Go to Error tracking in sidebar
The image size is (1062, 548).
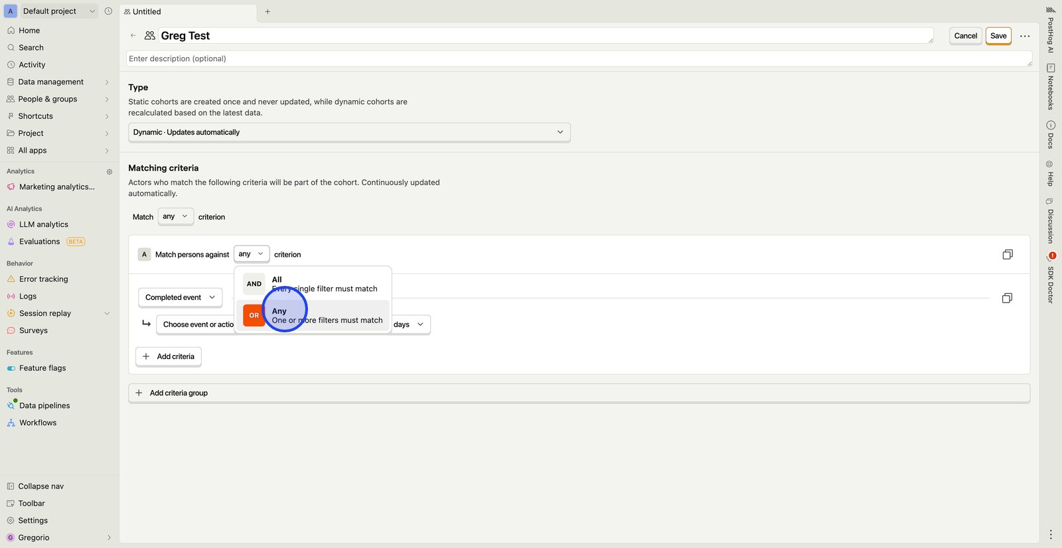(x=43, y=279)
